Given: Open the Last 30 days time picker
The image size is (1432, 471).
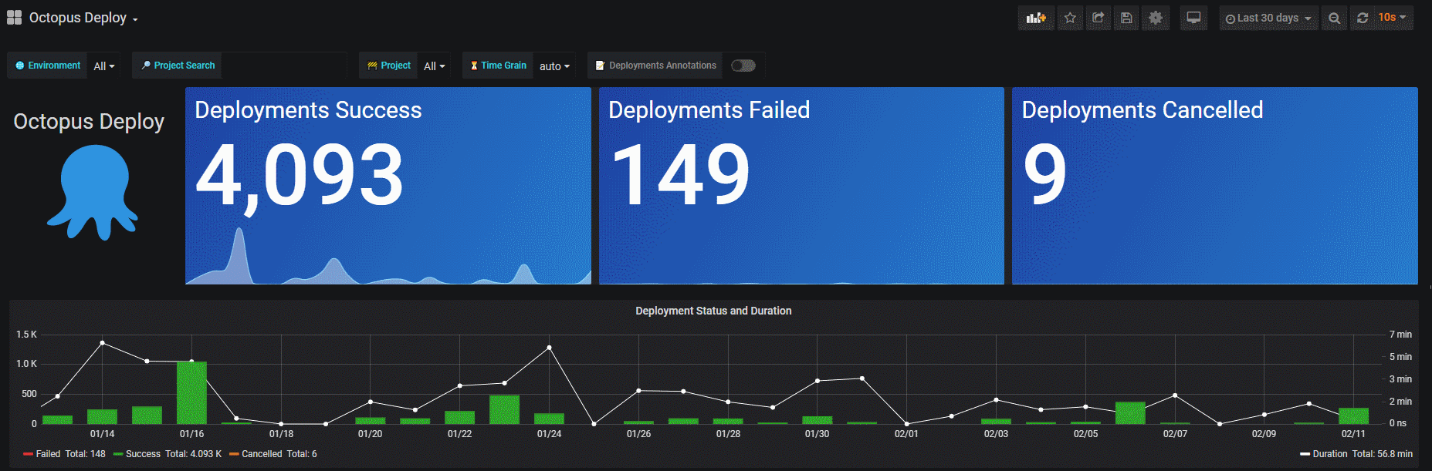Looking at the screenshot, I should [1268, 18].
